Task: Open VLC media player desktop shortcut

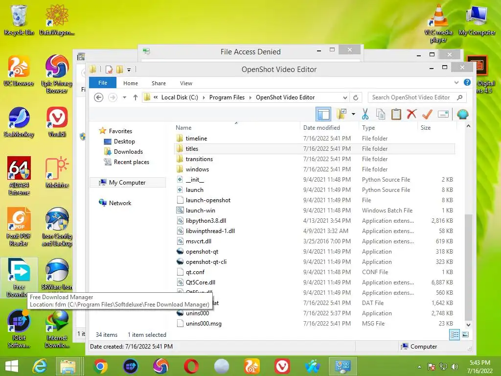Action: (x=438, y=23)
